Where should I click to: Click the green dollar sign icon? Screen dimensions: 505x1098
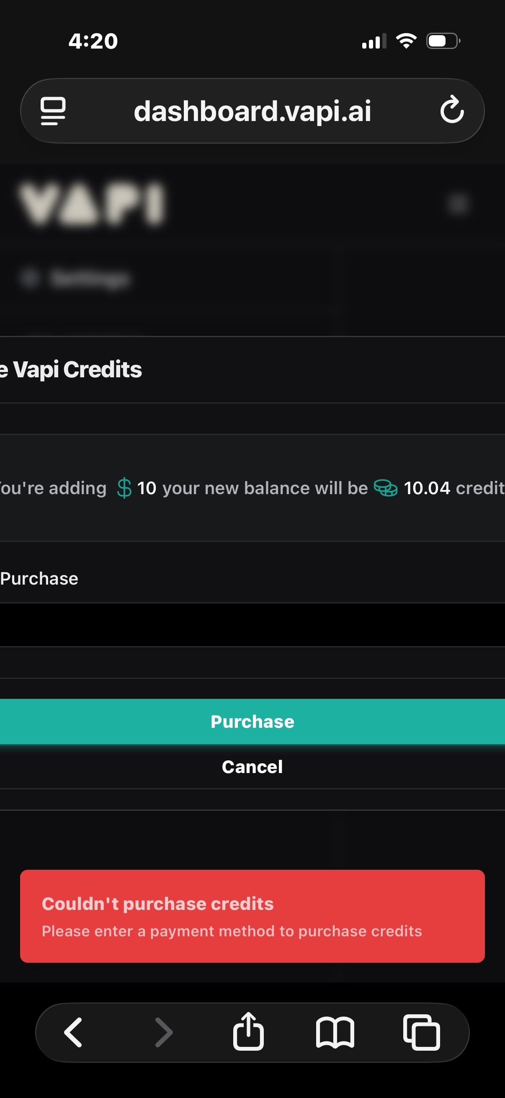tap(124, 488)
